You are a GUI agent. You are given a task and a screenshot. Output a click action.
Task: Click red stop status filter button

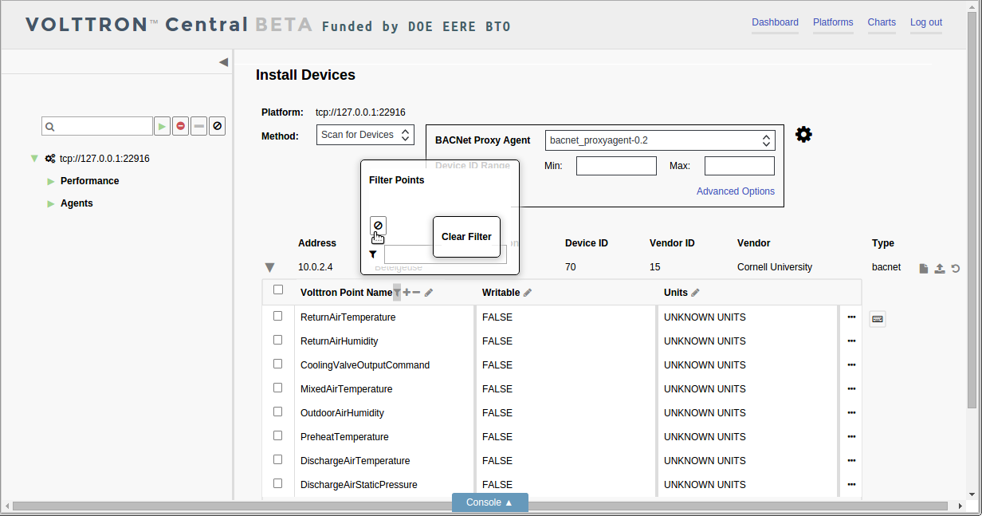pos(181,126)
